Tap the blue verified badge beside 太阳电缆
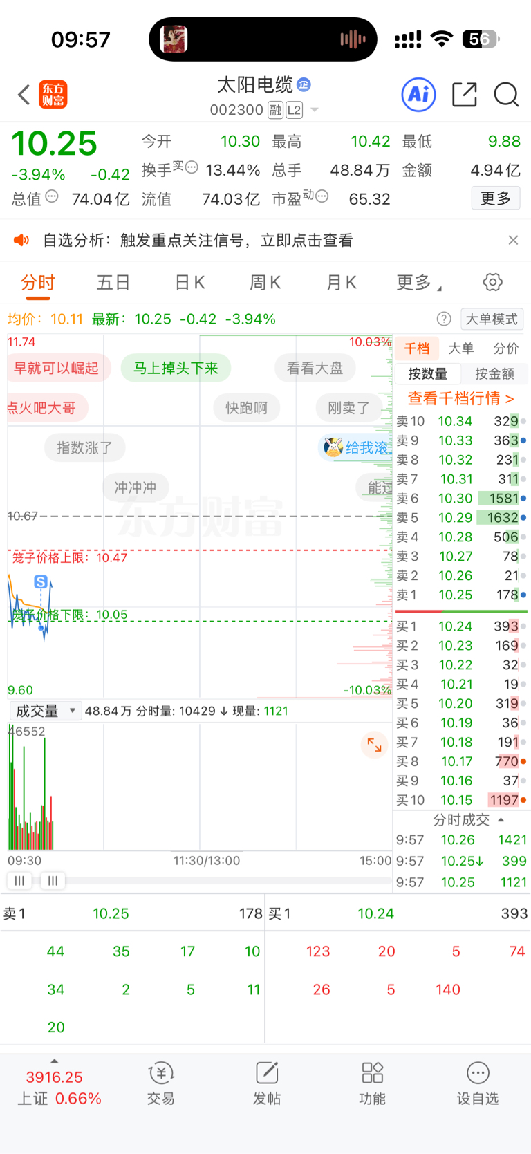This screenshot has width=531, height=1154. point(304,84)
